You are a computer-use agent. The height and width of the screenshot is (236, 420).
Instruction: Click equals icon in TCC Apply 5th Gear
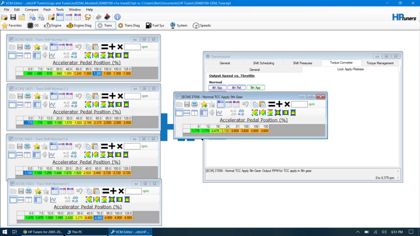pos(271,104)
